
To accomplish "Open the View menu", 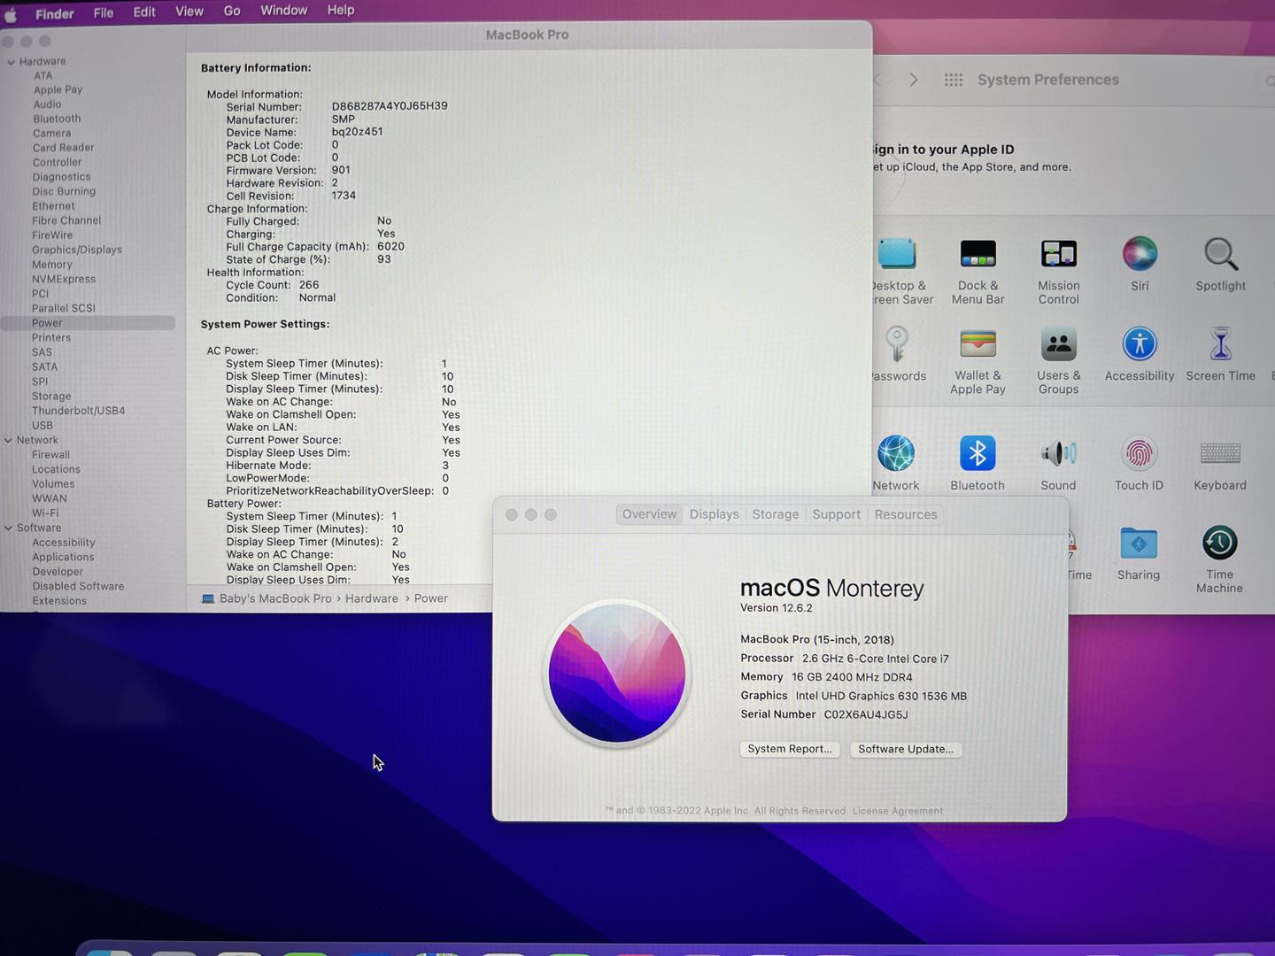I will click(x=189, y=12).
